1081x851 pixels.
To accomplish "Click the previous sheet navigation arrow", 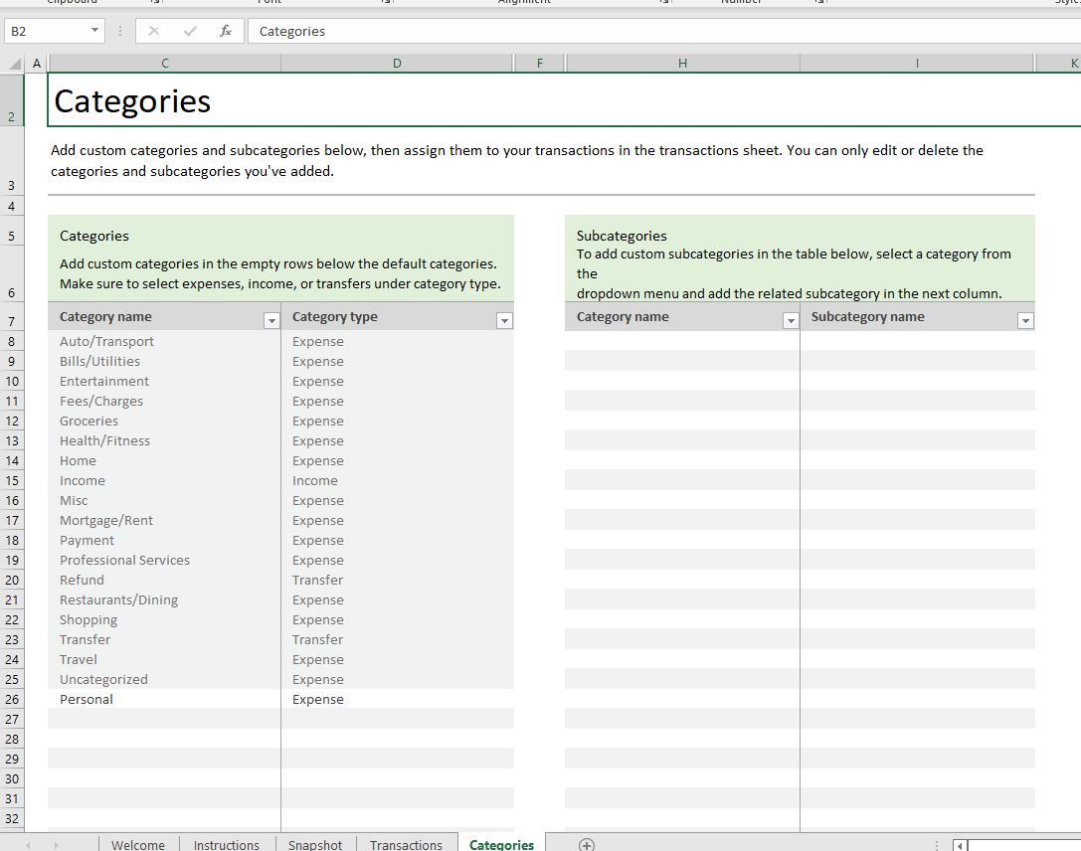I will 28,845.
